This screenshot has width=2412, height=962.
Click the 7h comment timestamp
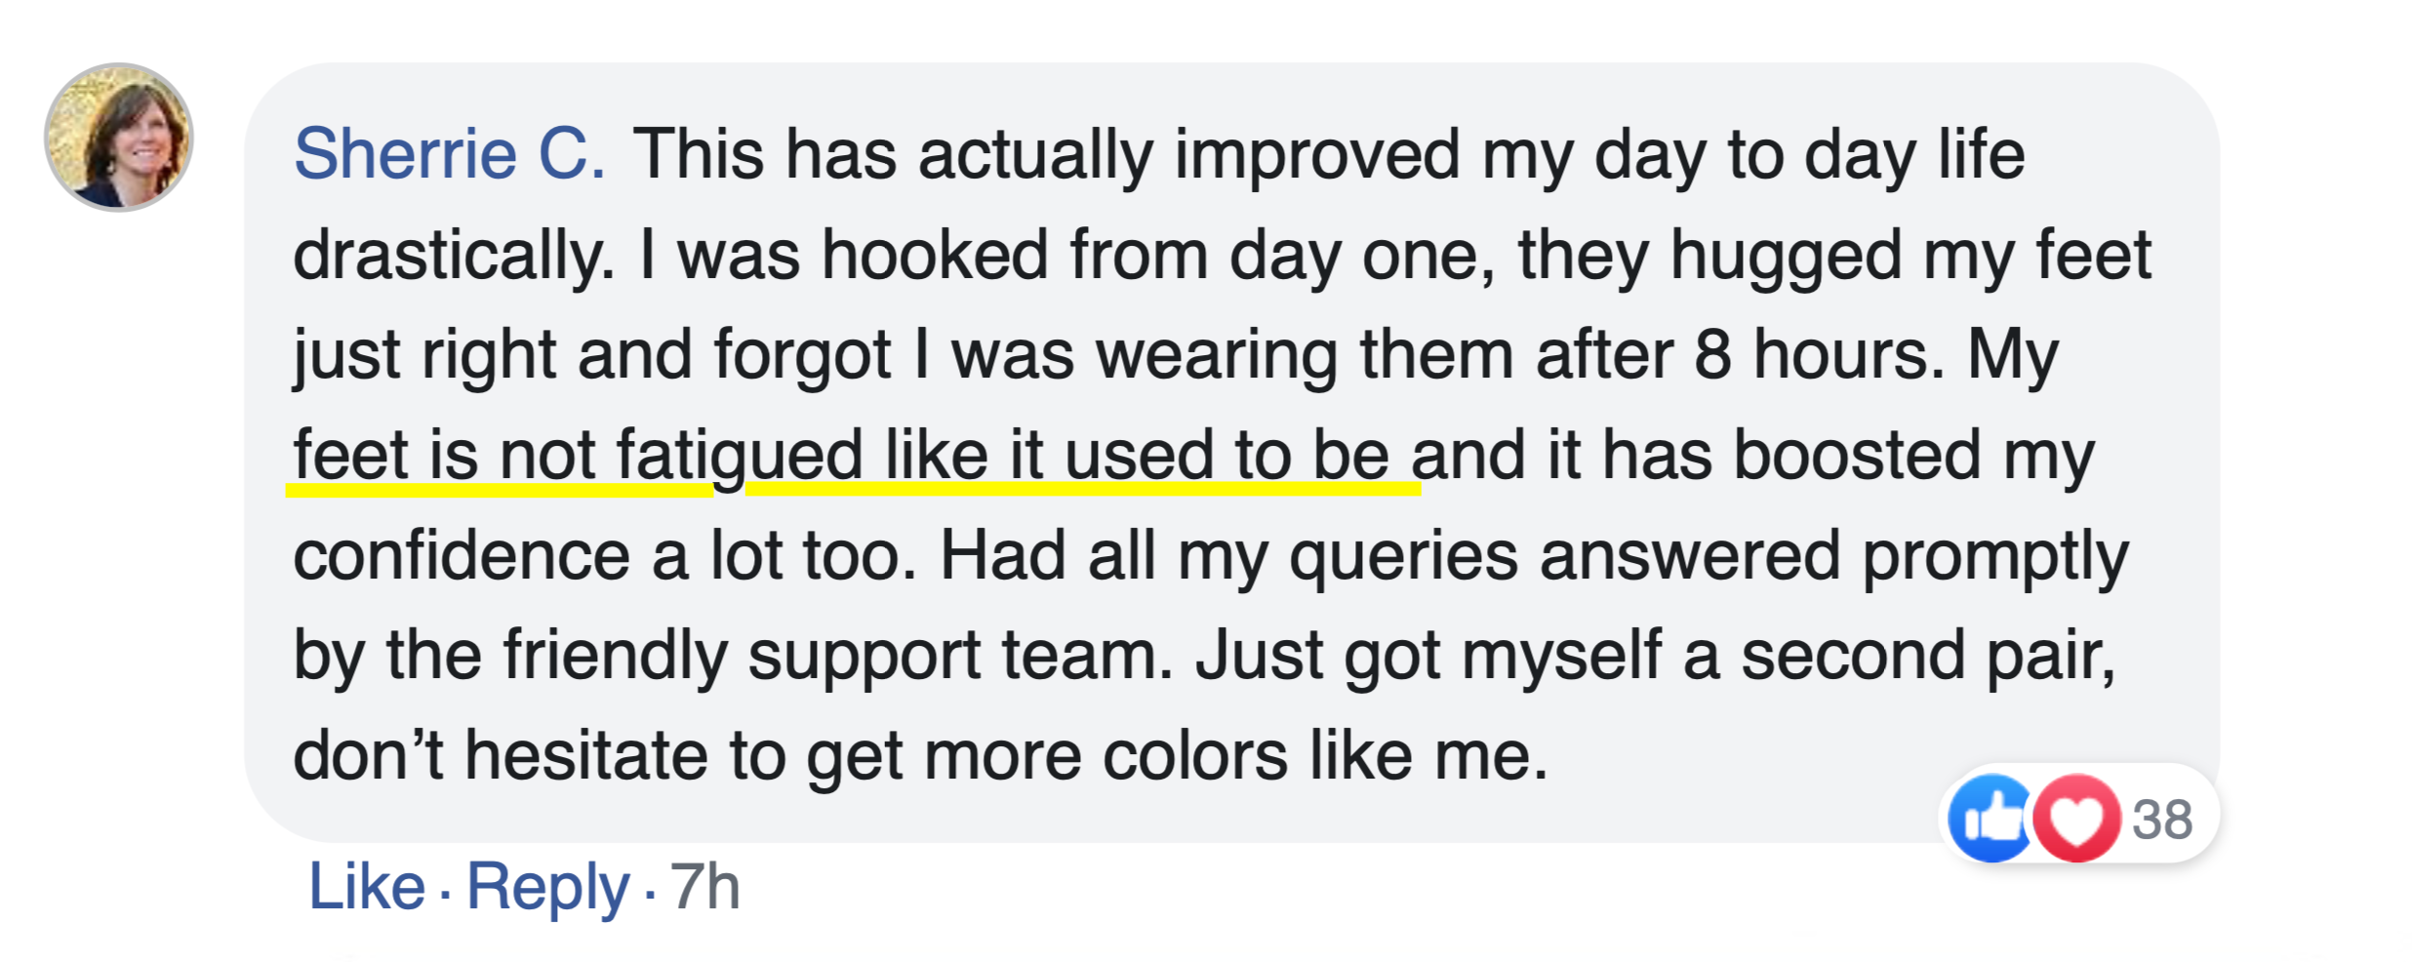(704, 886)
